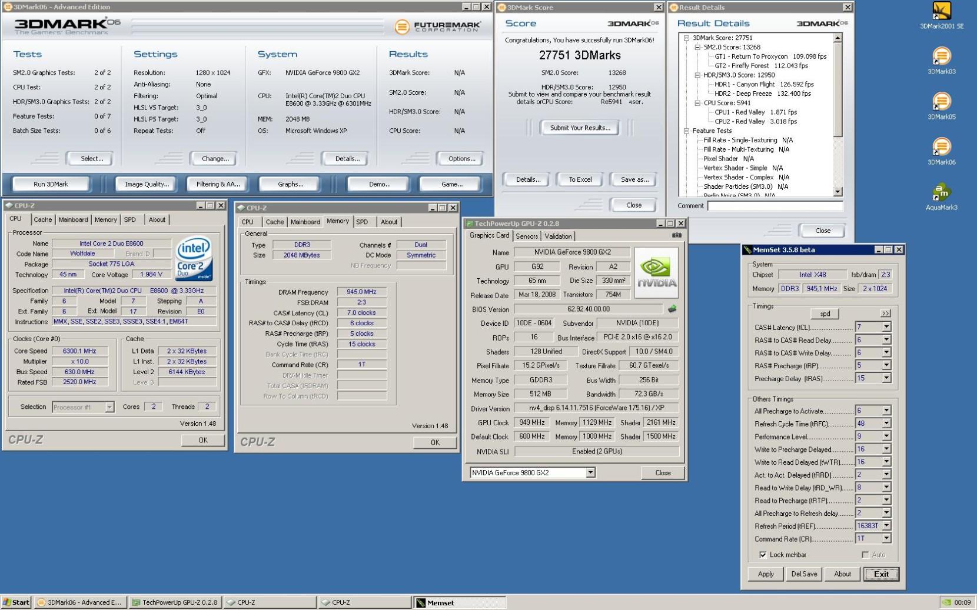
Task: Click Result Details scrollbar down arrow
Action: coord(838,192)
